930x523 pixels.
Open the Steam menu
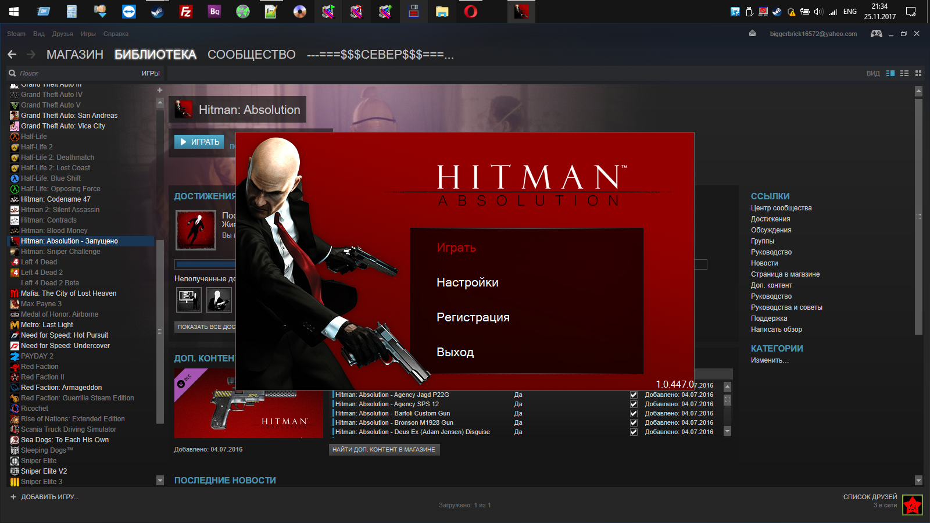pyautogui.click(x=16, y=34)
